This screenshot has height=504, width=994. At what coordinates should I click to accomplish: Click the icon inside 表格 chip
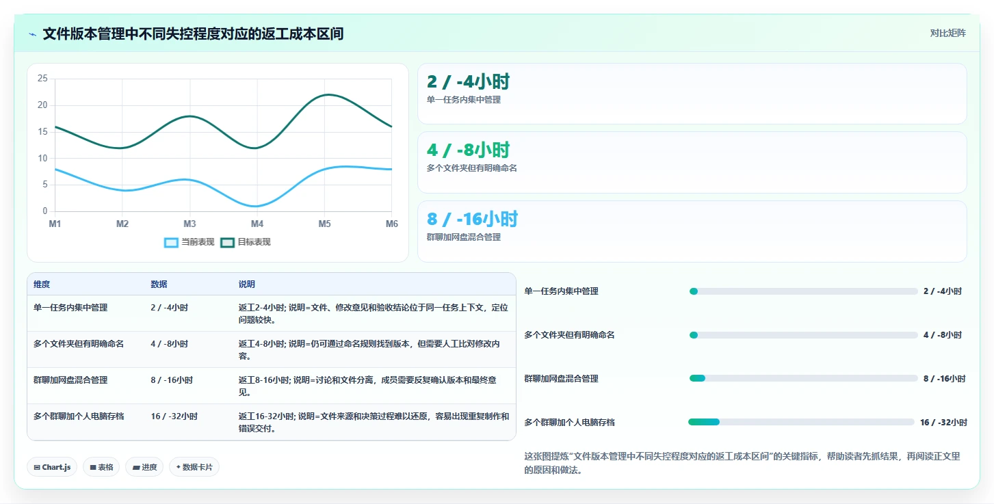click(x=92, y=468)
